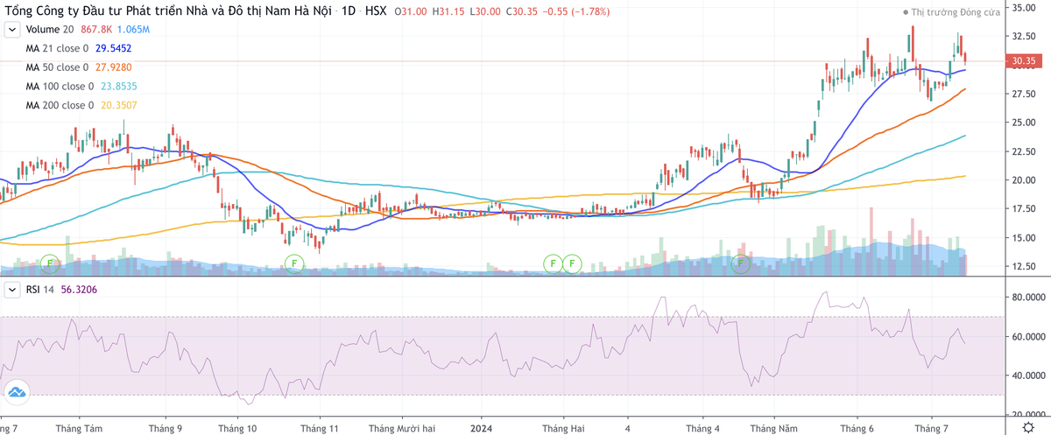
Task: Select the MA 200 close indicator legend
Action: [60, 106]
